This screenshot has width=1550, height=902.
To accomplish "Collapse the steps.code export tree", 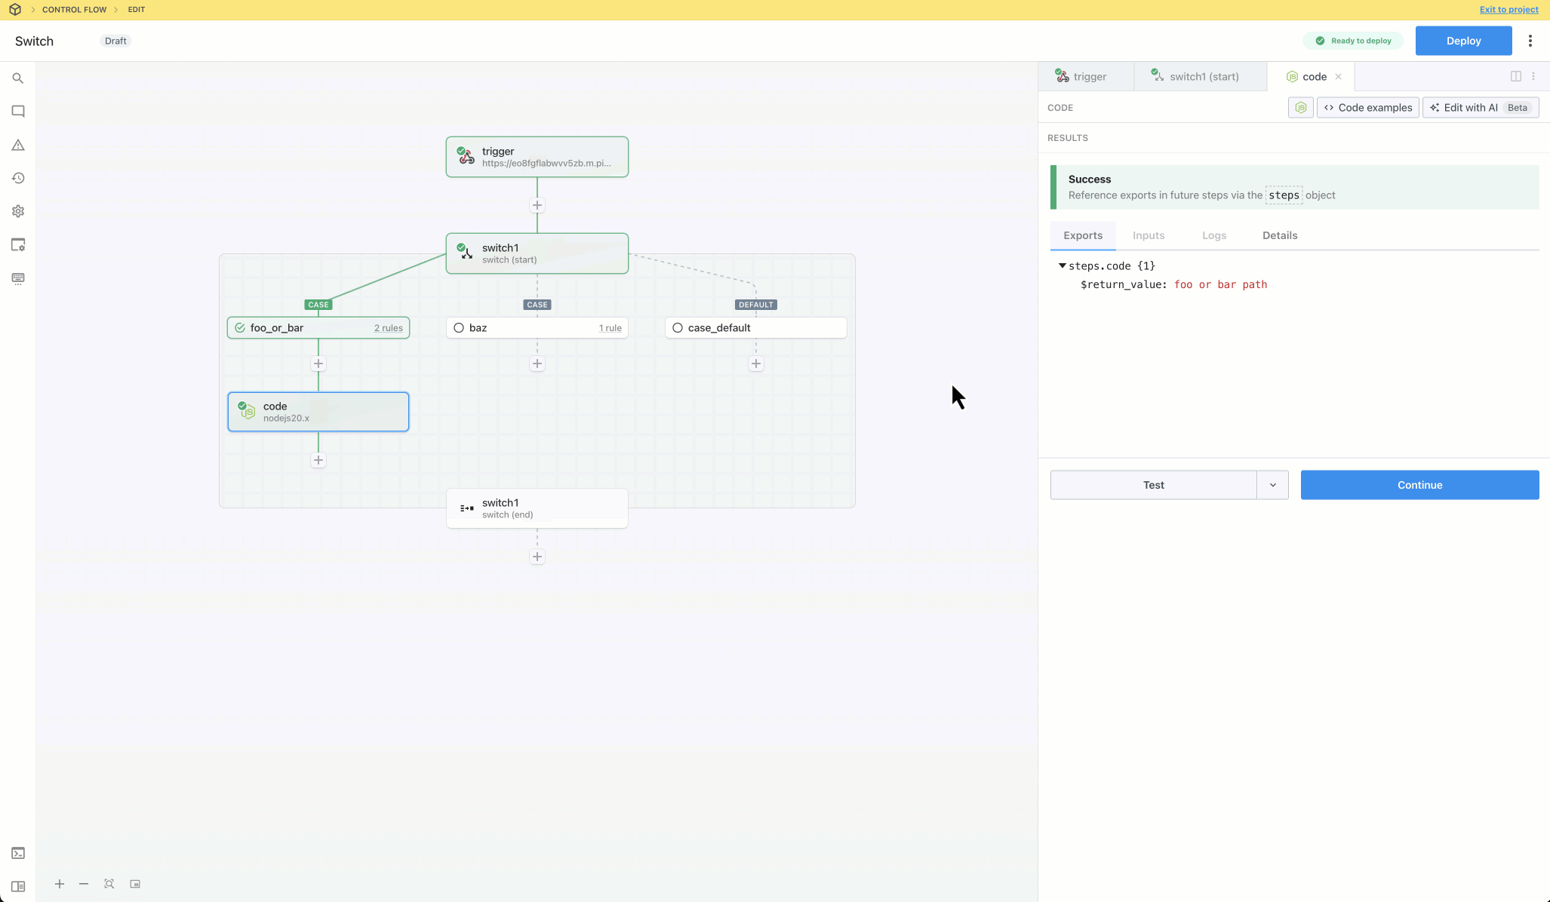I will [x=1062, y=265].
